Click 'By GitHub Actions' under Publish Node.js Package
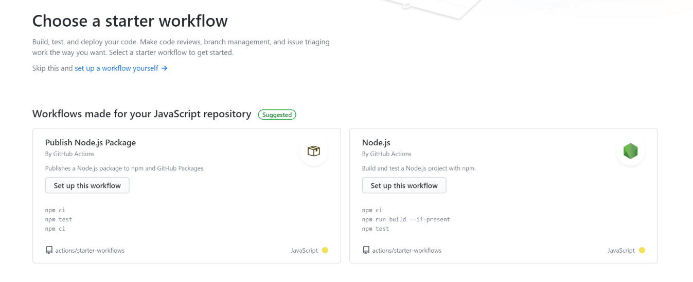Image resolution: width=693 pixels, height=282 pixels. coord(70,154)
